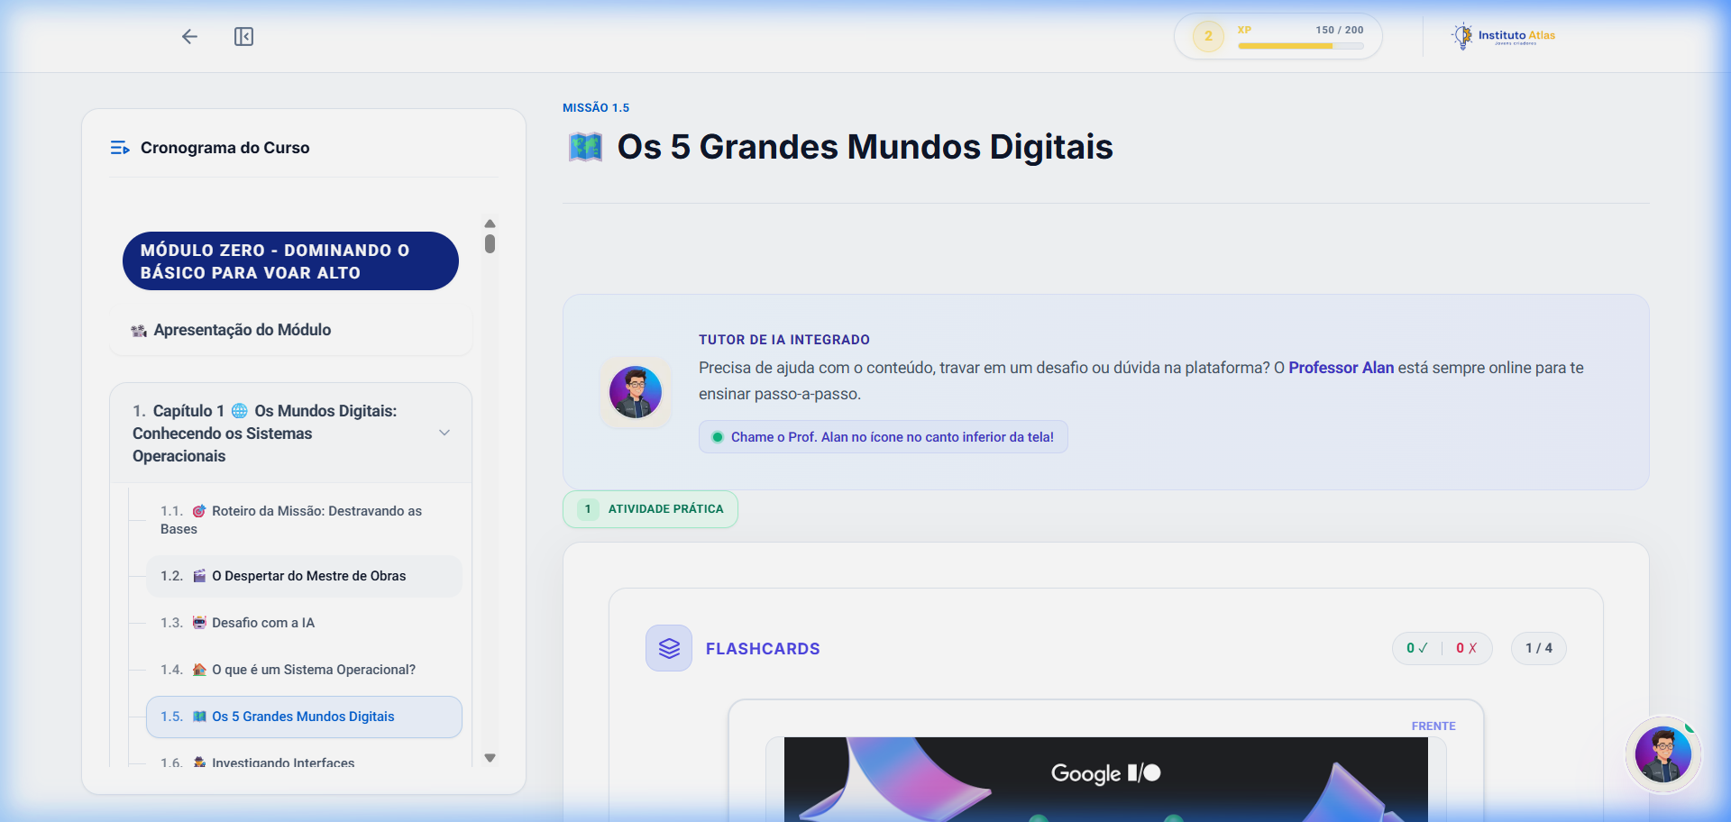Click the Professor Alan link
This screenshot has height=822, width=1731.
1341,368
